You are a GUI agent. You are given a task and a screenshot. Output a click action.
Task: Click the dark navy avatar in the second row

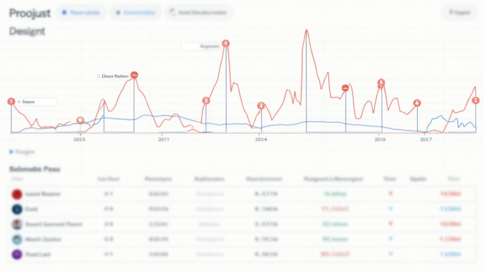[17, 209]
